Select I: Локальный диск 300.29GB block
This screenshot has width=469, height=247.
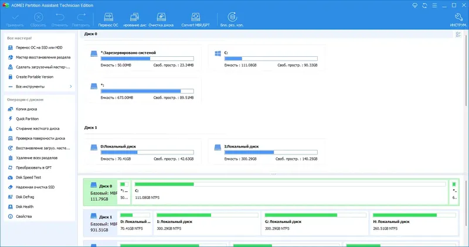pyautogui.click(x=207, y=223)
